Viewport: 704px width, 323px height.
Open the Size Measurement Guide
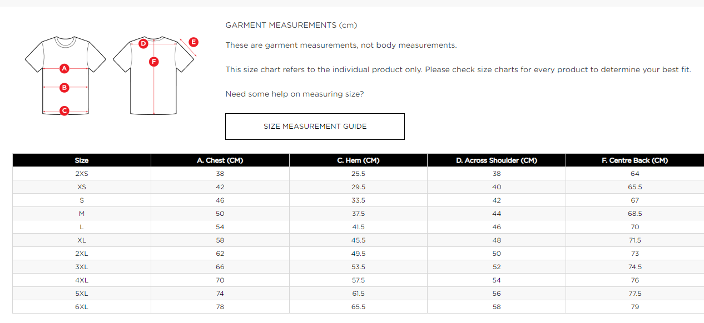pos(315,127)
